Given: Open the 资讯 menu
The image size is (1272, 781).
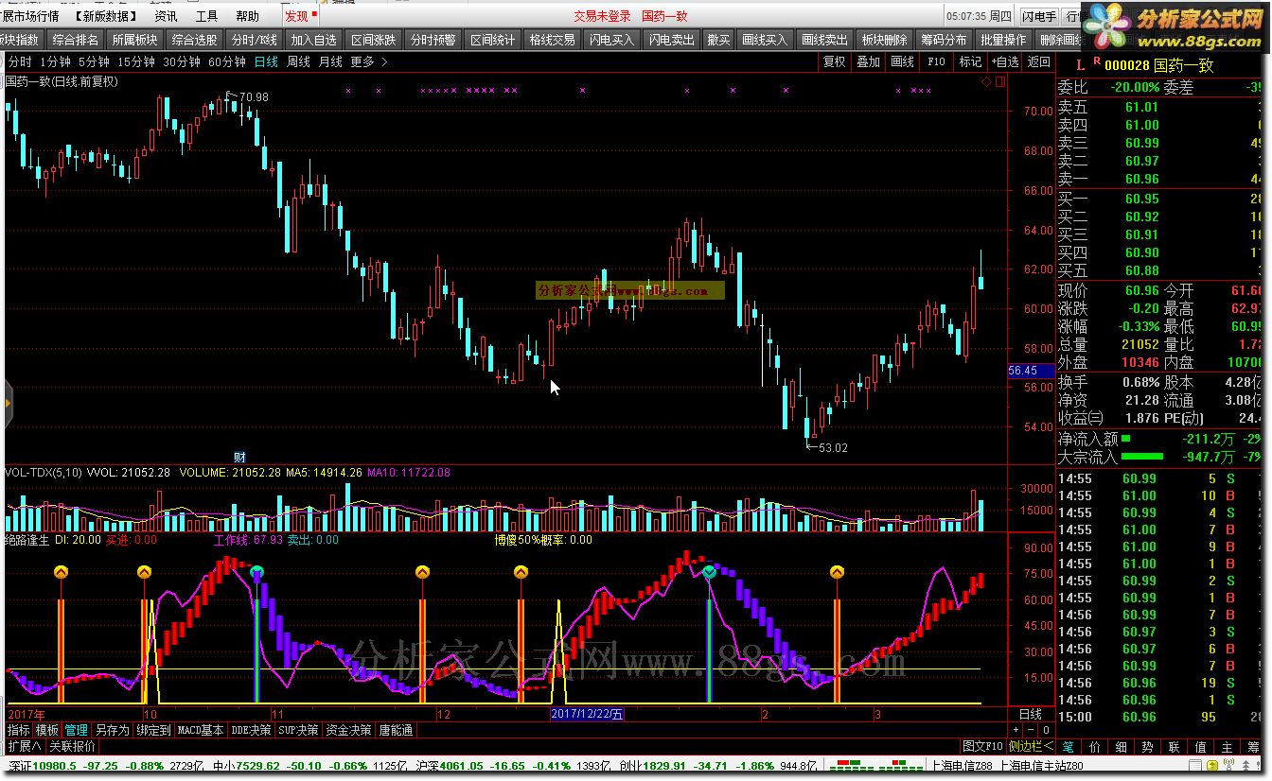Looking at the screenshot, I should 166,16.
